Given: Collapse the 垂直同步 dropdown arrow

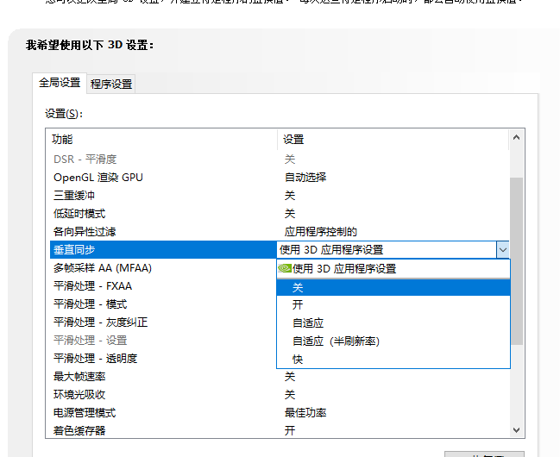Looking at the screenshot, I should pos(503,250).
